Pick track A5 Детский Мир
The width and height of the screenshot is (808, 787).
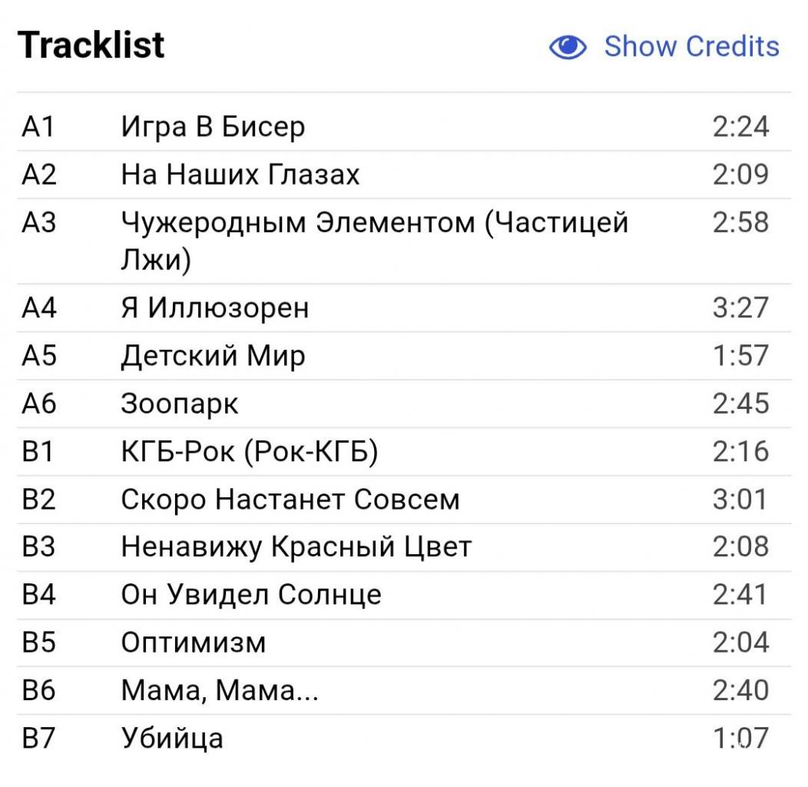404,355
